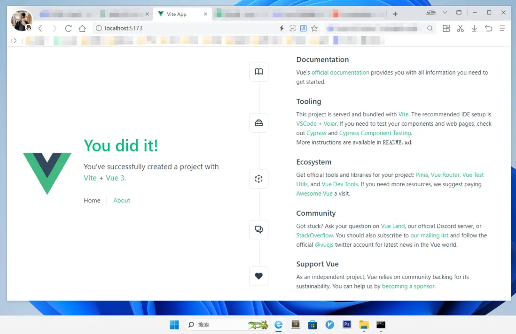Click the undo closed tab icon
Screen dimensions: 516x334
coord(489,28)
